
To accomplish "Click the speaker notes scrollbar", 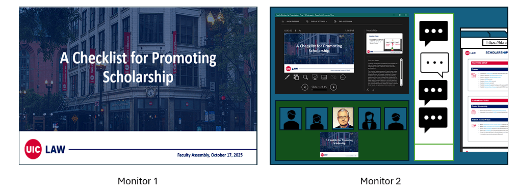I will click(x=402, y=72).
